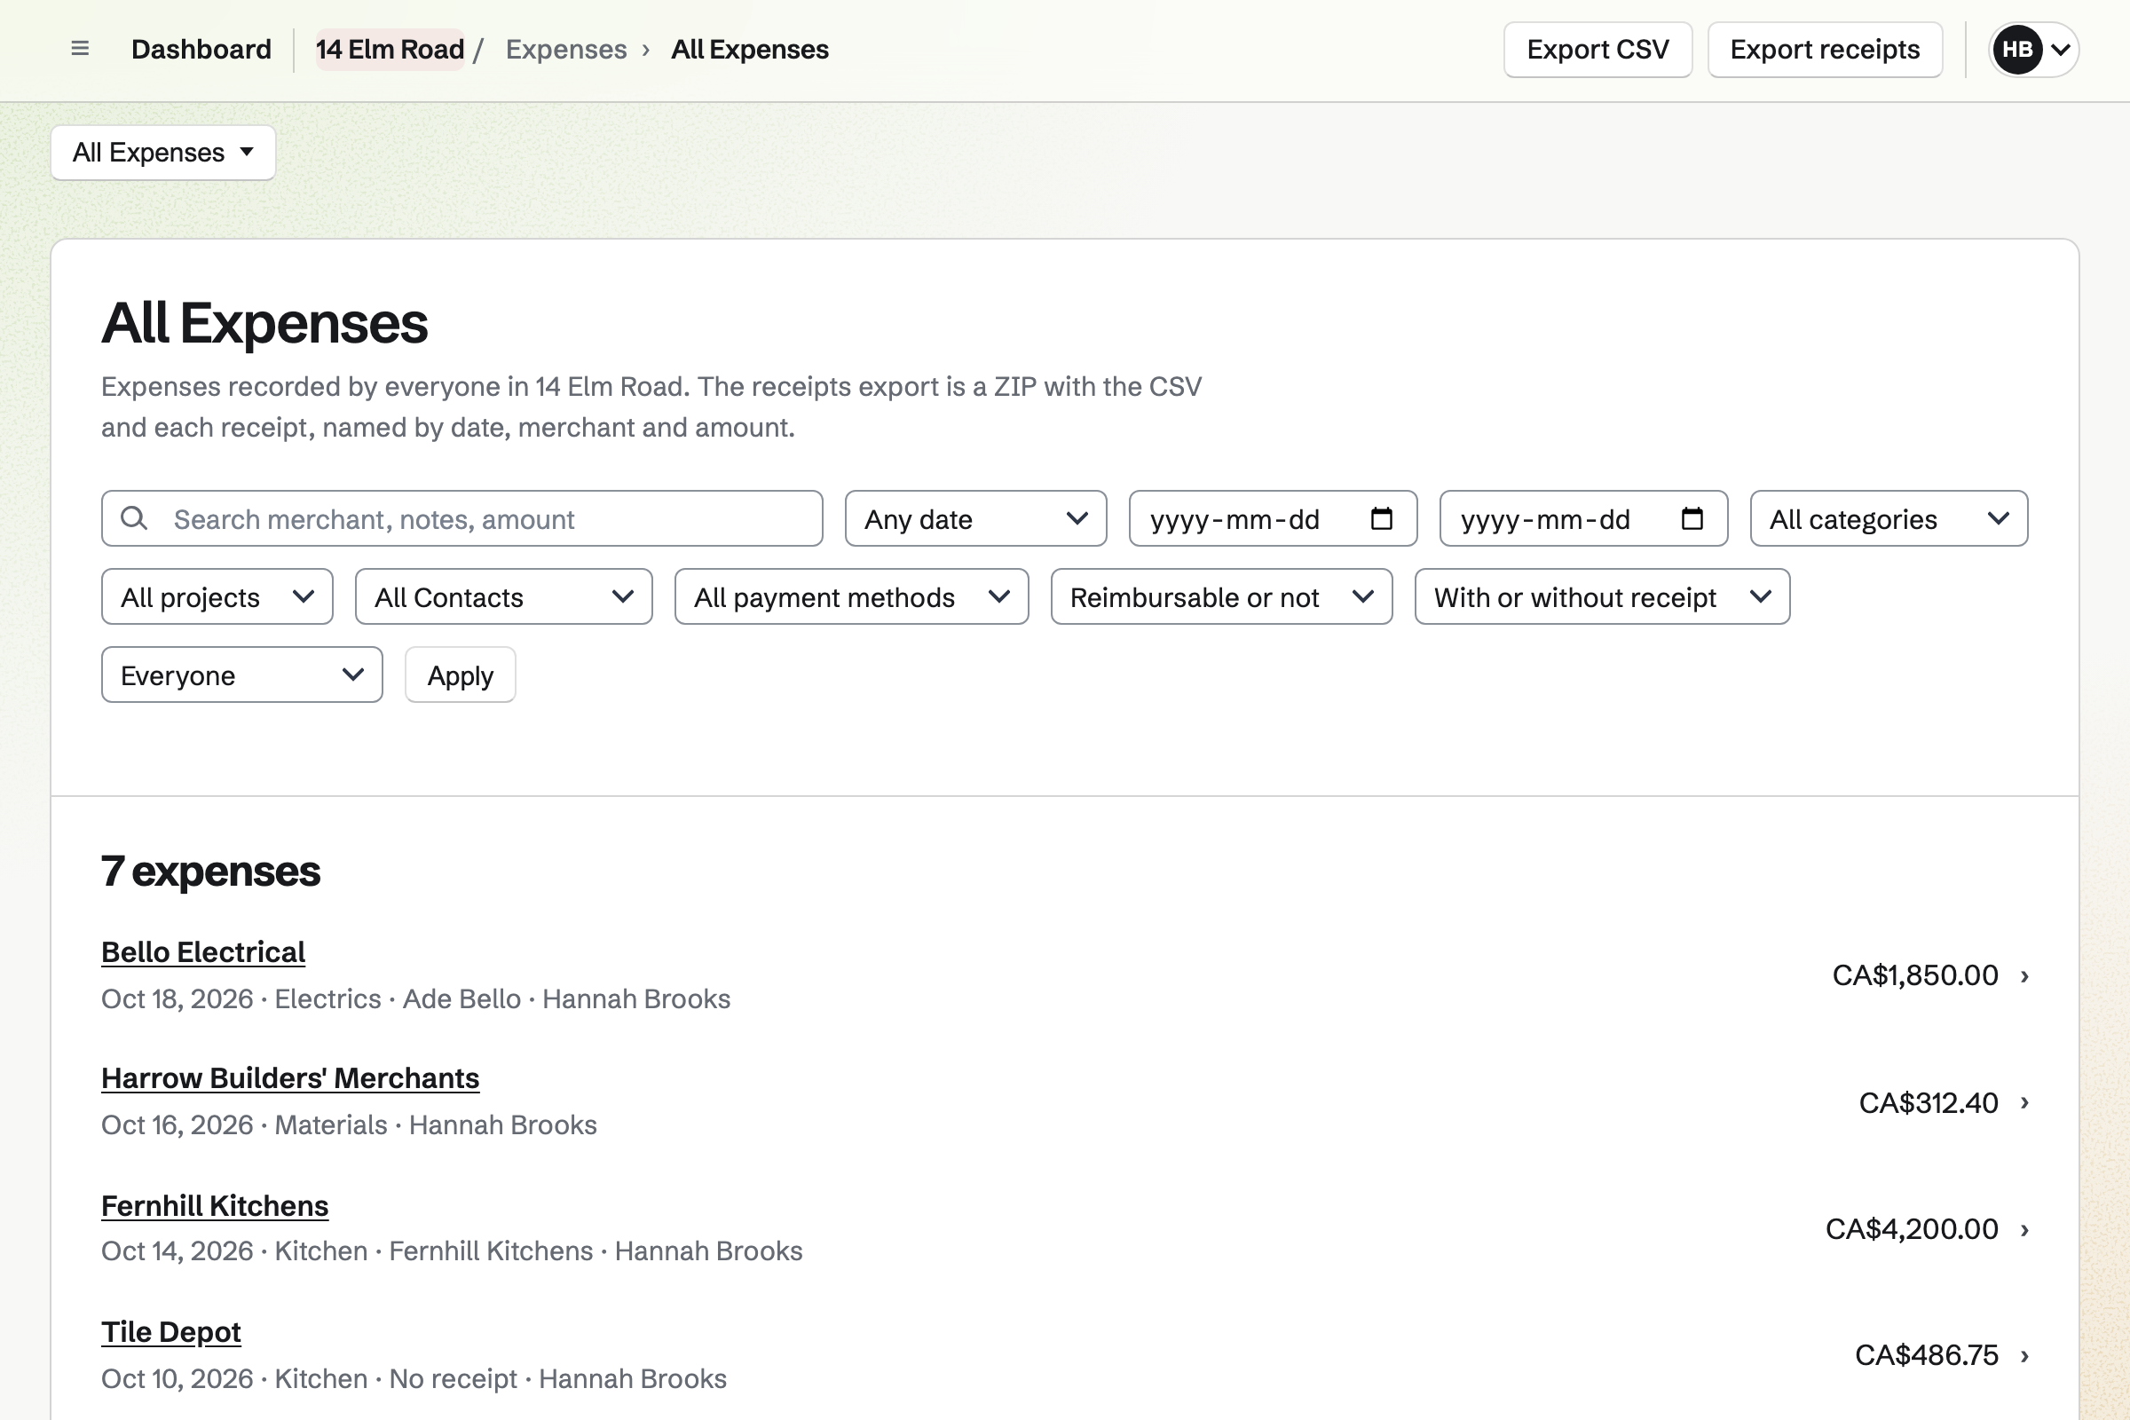Click the amount CA$312.40
This screenshot has width=2130, height=1420.
point(1928,1102)
